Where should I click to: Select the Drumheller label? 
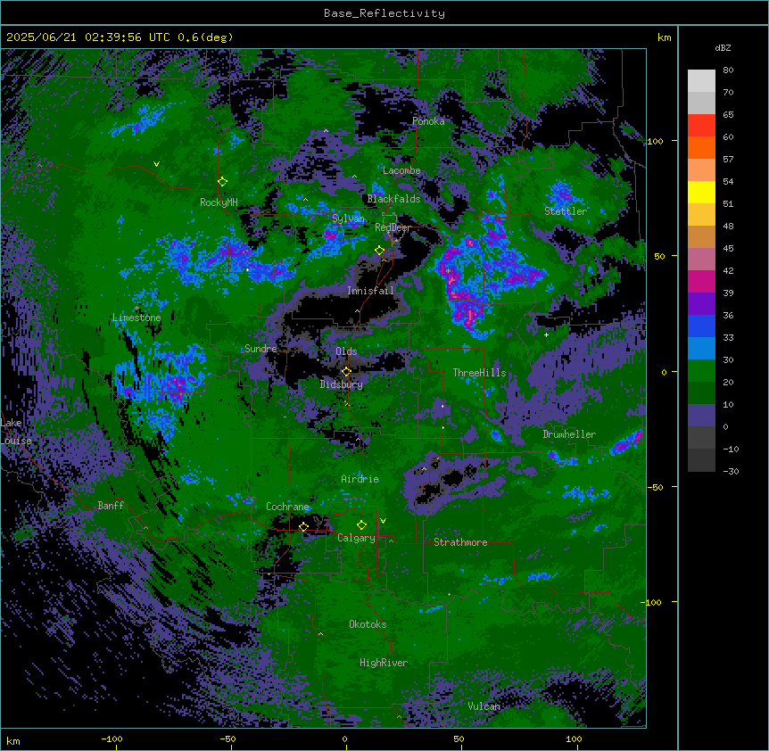(569, 434)
